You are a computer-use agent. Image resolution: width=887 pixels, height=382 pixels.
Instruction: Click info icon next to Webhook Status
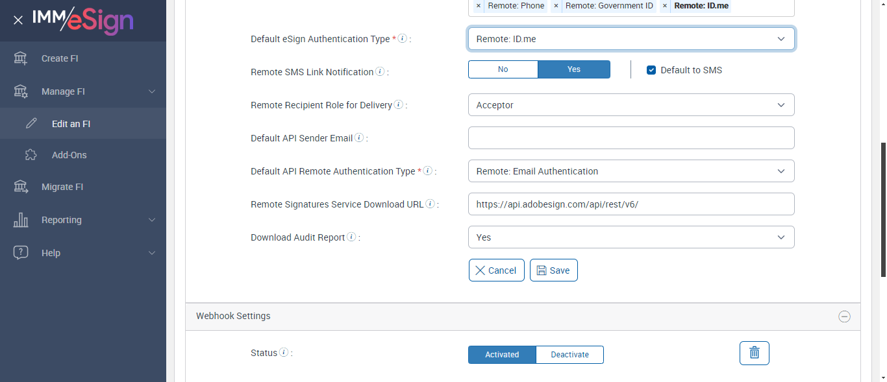pos(283,353)
